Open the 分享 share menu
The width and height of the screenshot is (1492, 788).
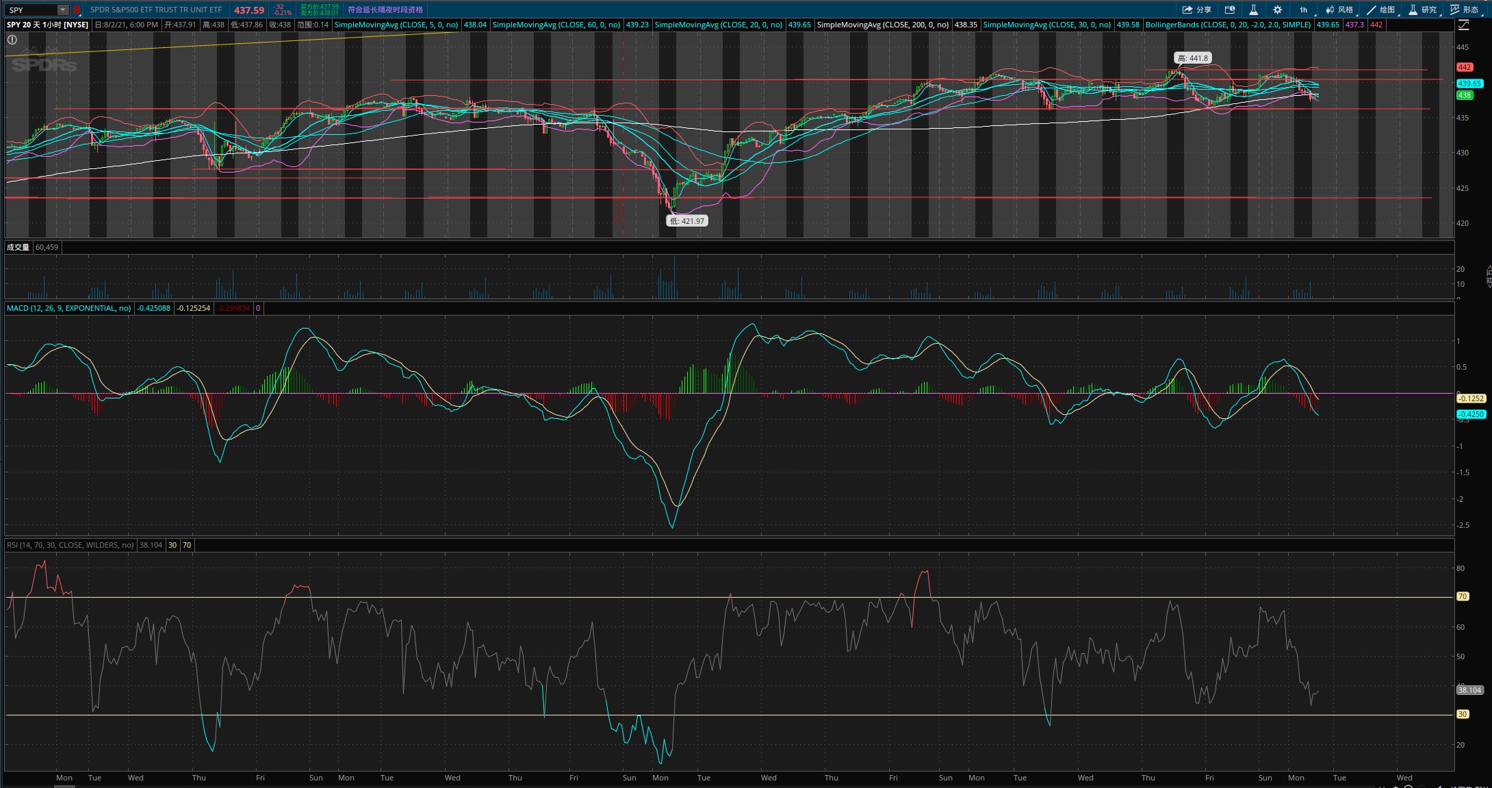[1196, 10]
